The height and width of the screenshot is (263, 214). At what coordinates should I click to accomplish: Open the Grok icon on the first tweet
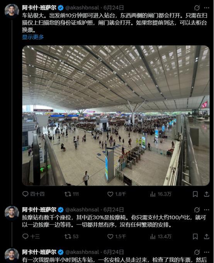pyautogui.click(x=197, y=8)
